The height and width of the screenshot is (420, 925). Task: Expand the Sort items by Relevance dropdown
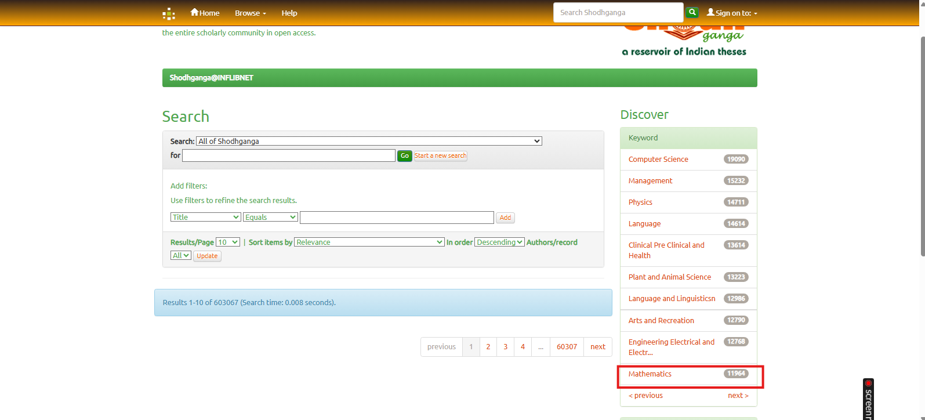pos(369,242)
